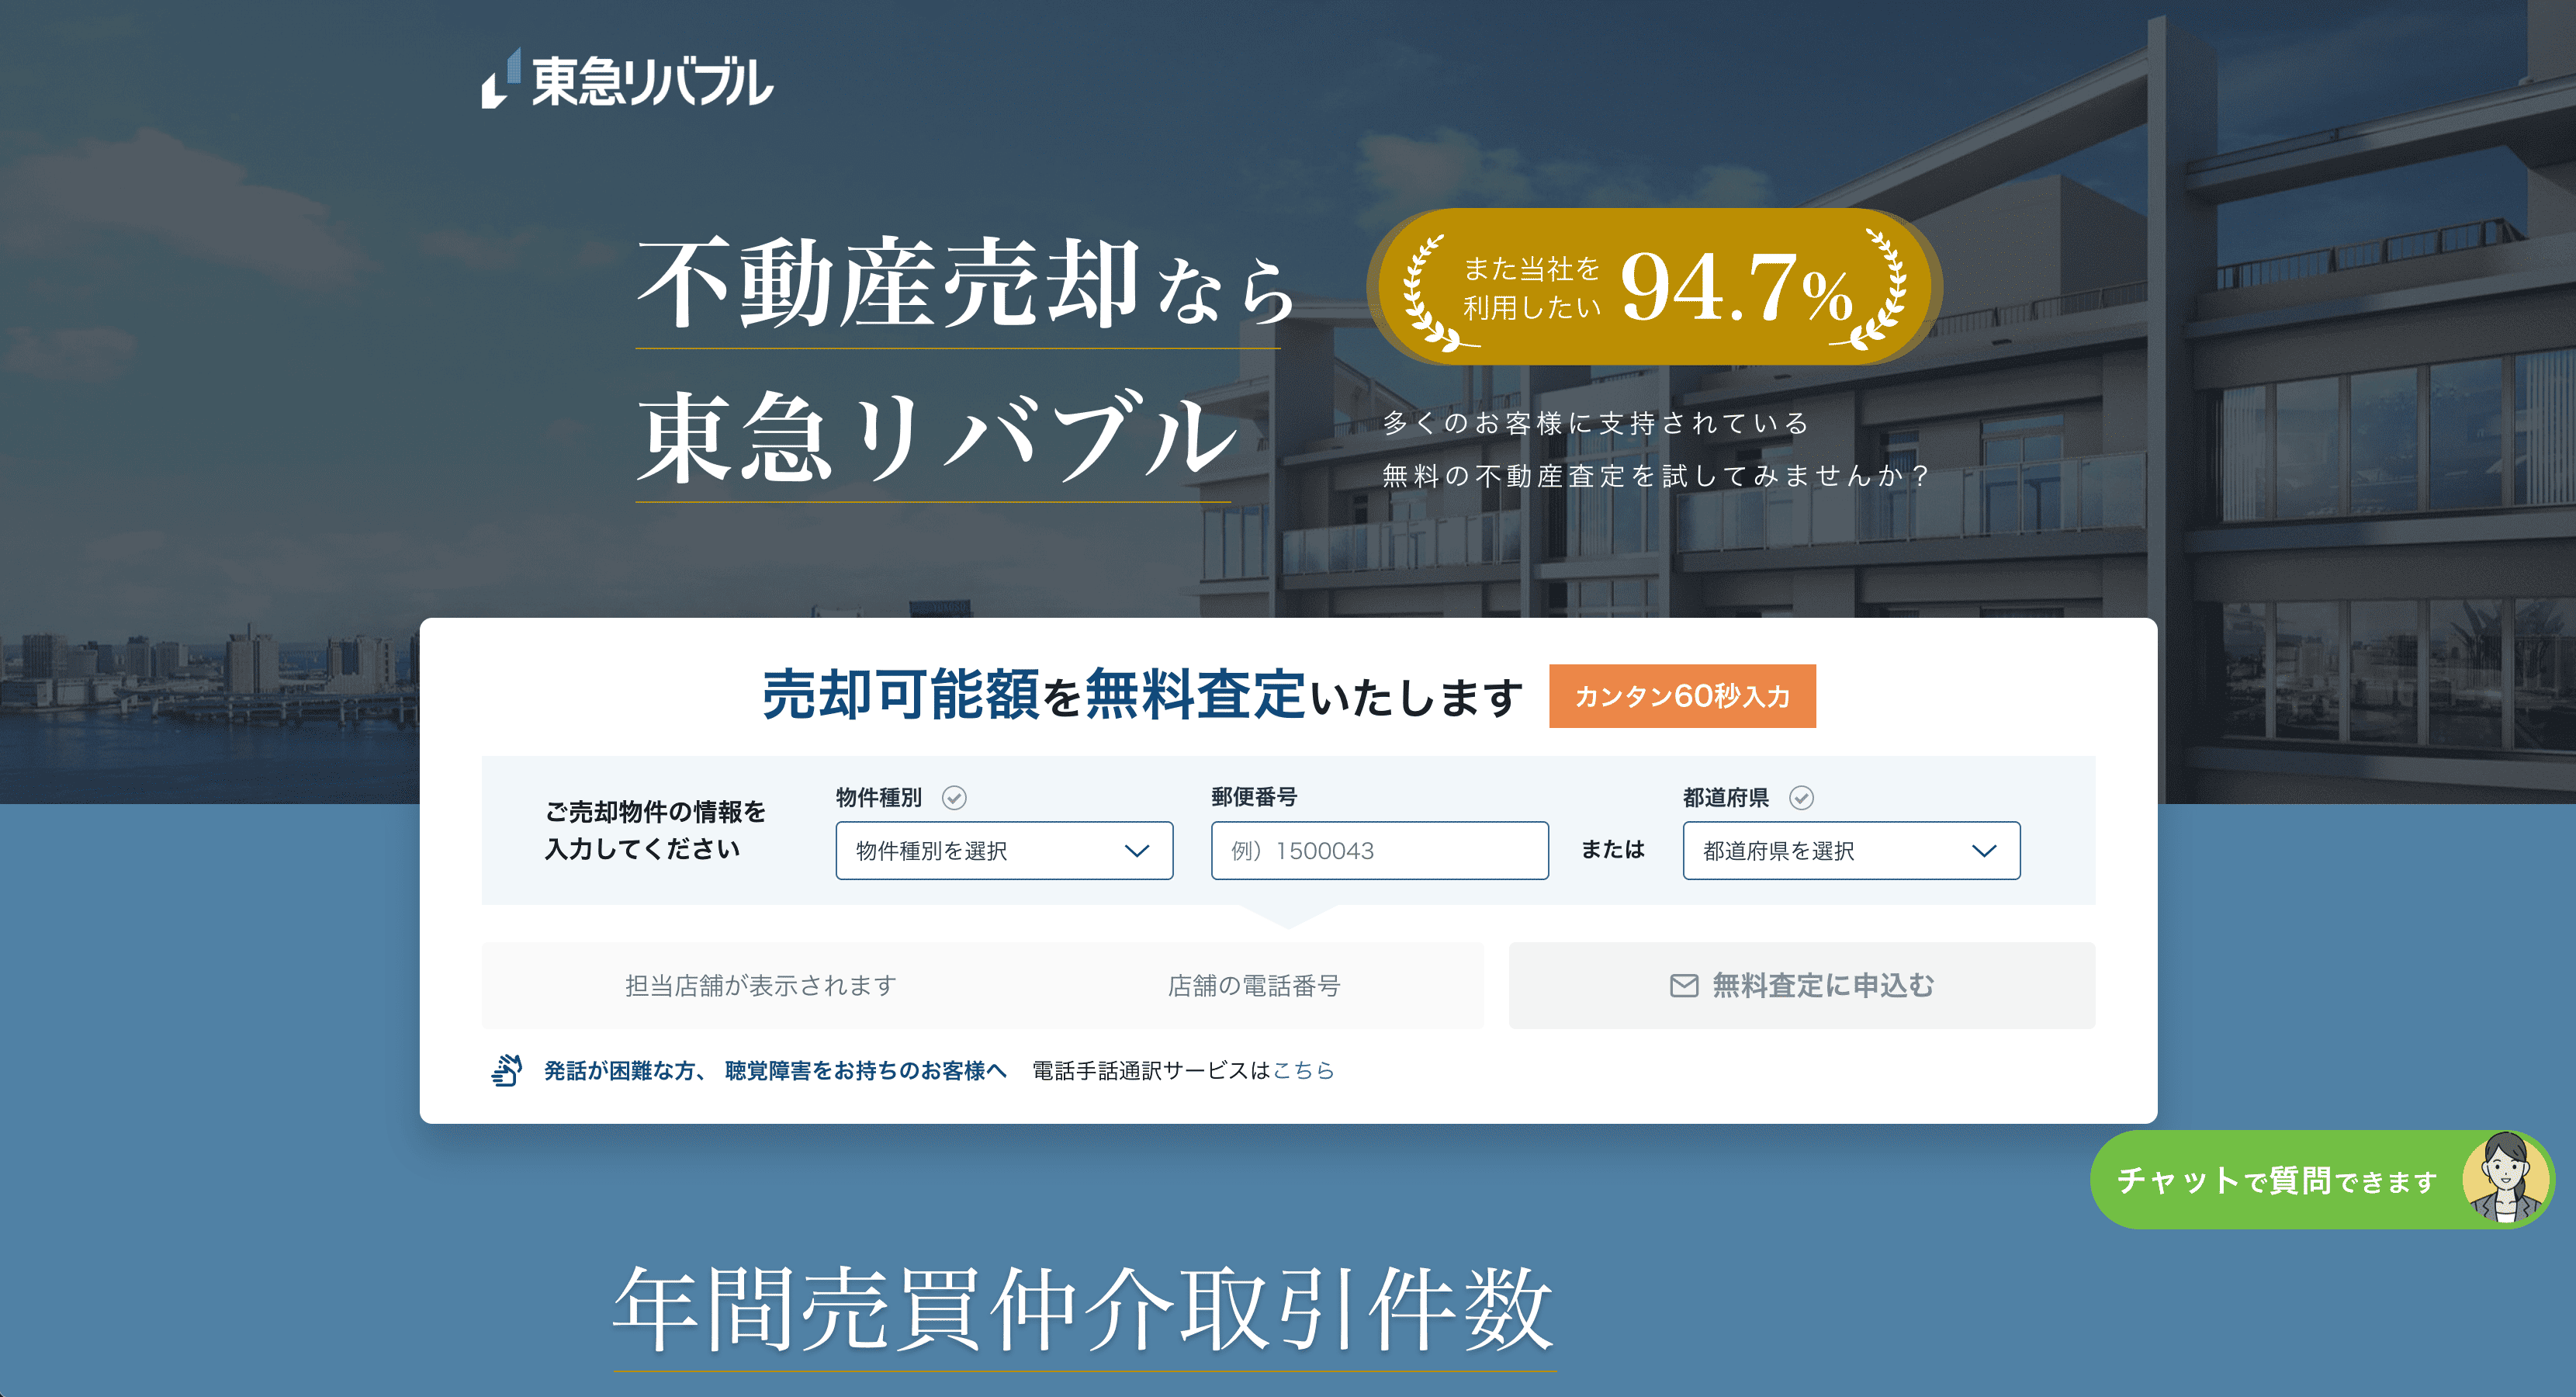
Task: Click the Tokyu Livable logo mark icon
Action: (x=501, y=79)
